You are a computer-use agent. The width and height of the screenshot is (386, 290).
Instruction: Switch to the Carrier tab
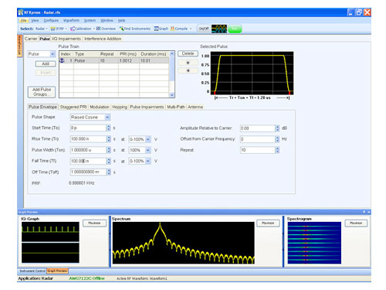31,39
